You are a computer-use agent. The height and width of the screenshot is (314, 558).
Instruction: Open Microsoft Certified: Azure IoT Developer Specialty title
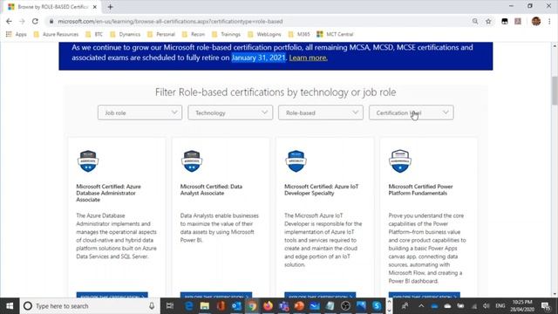click(322, 190)
